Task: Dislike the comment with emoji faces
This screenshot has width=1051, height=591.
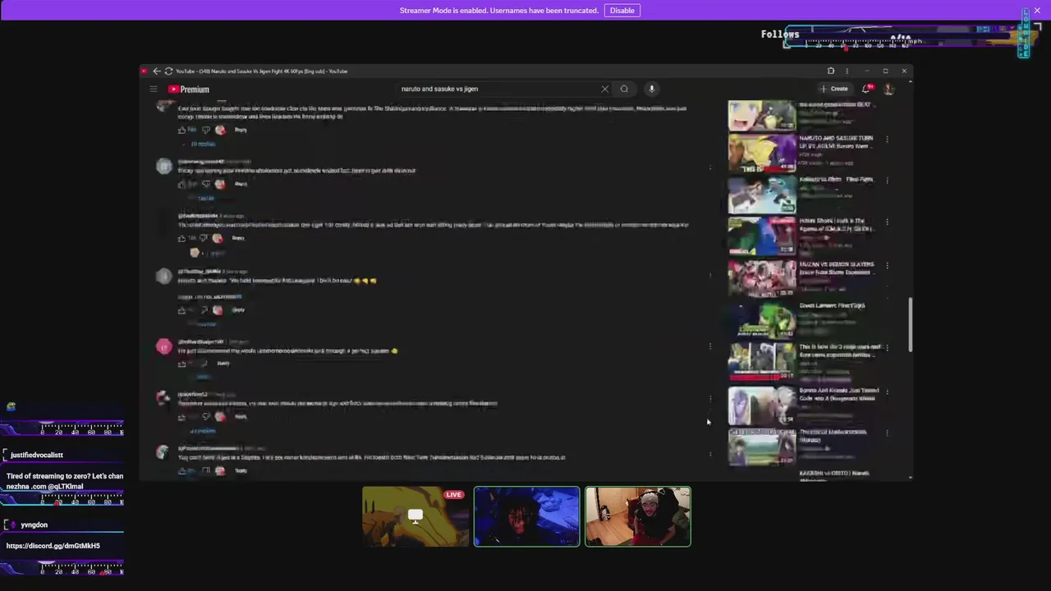Action: [204, 310]
